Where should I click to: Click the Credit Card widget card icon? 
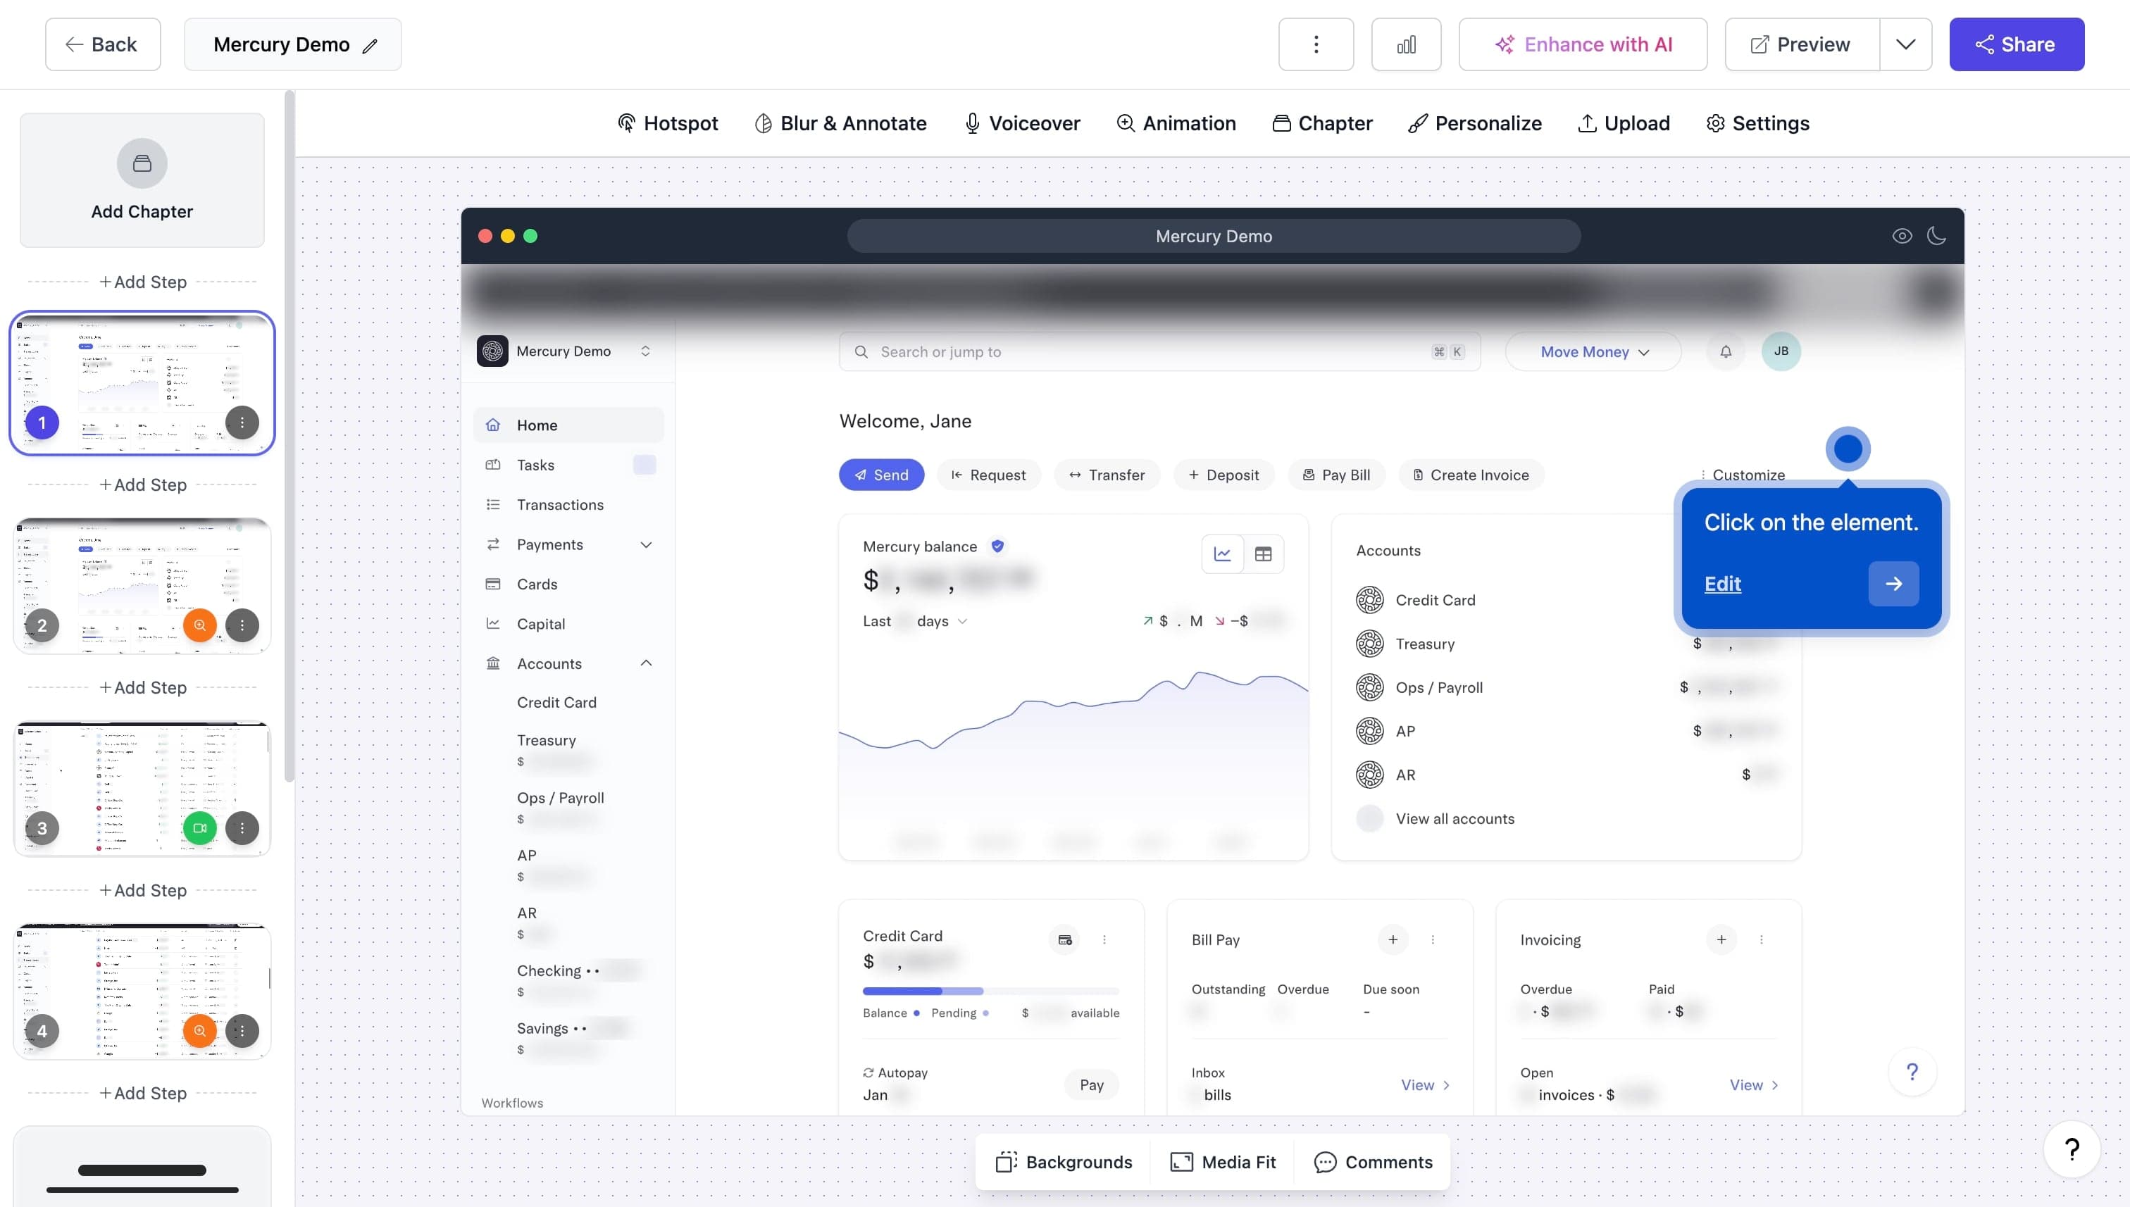pos(1064,939)
